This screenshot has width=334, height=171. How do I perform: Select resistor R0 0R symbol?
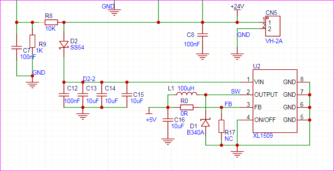pos(187,108)
